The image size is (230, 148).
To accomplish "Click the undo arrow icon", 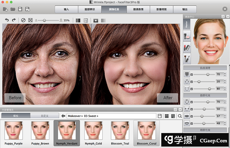I will click(x=7, y=20).
